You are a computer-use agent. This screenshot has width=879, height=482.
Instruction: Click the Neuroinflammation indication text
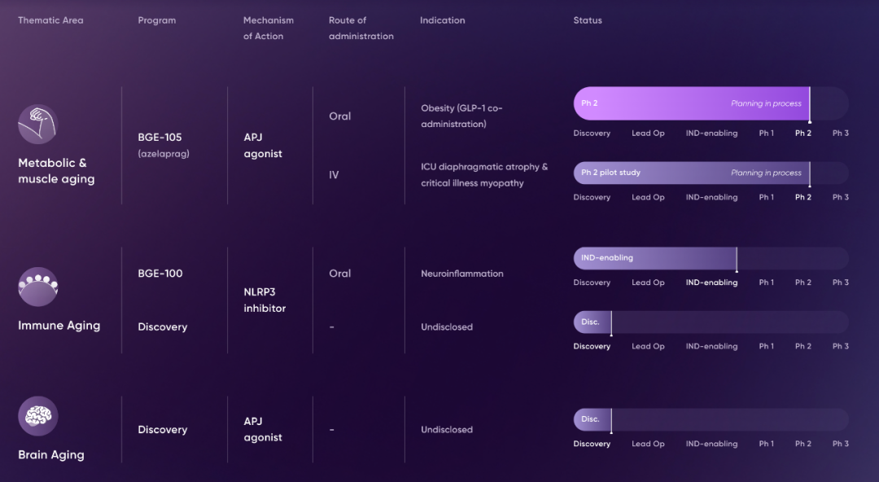click(x=461, y=274)
